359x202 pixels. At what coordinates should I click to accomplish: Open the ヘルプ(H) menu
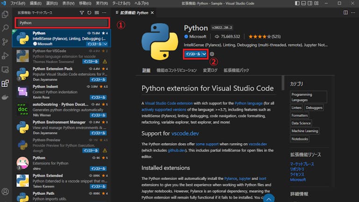tap(142, 3)
